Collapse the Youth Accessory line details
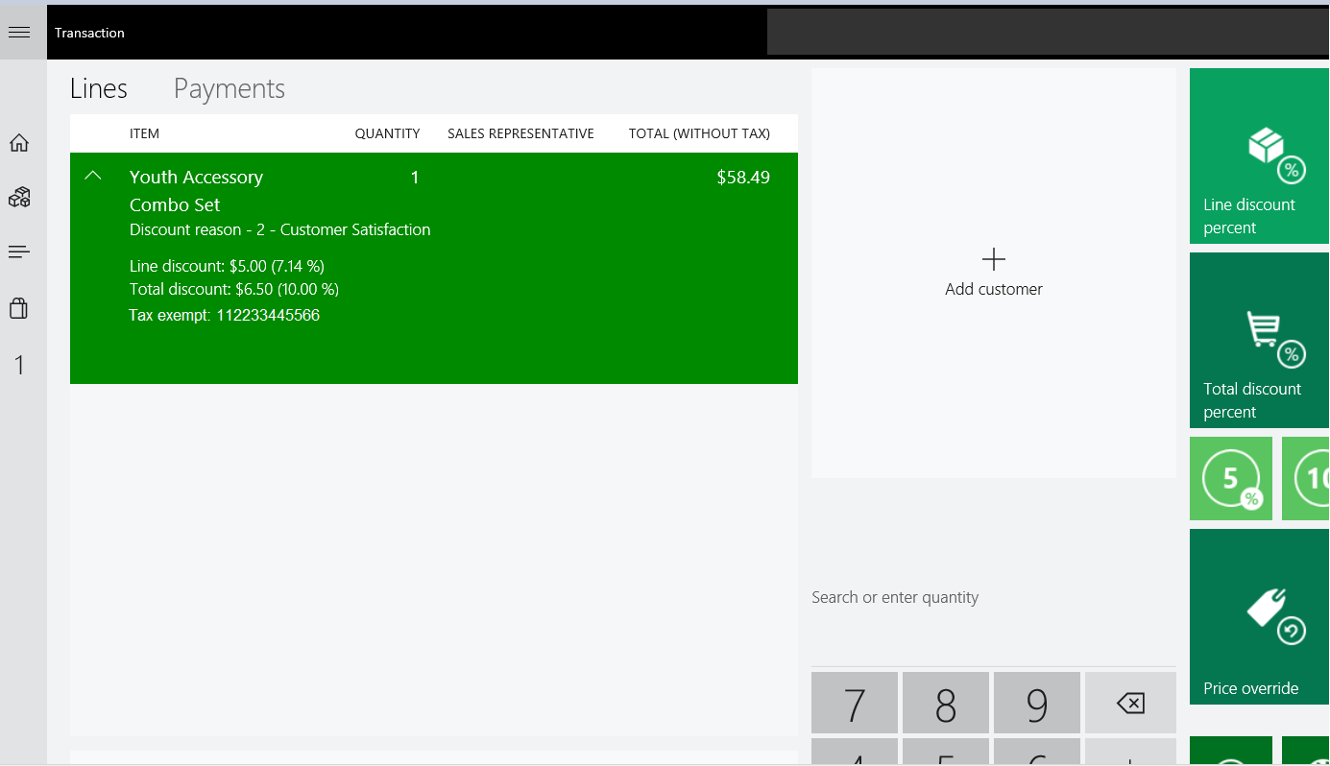 tap(93, 176)
